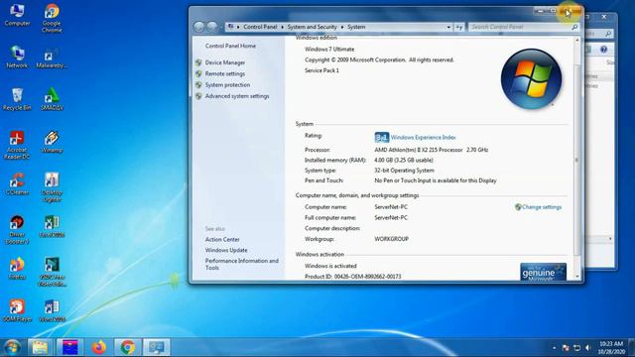
Task: Click the AMD Athlon processor value
Action: coord(431,150)
